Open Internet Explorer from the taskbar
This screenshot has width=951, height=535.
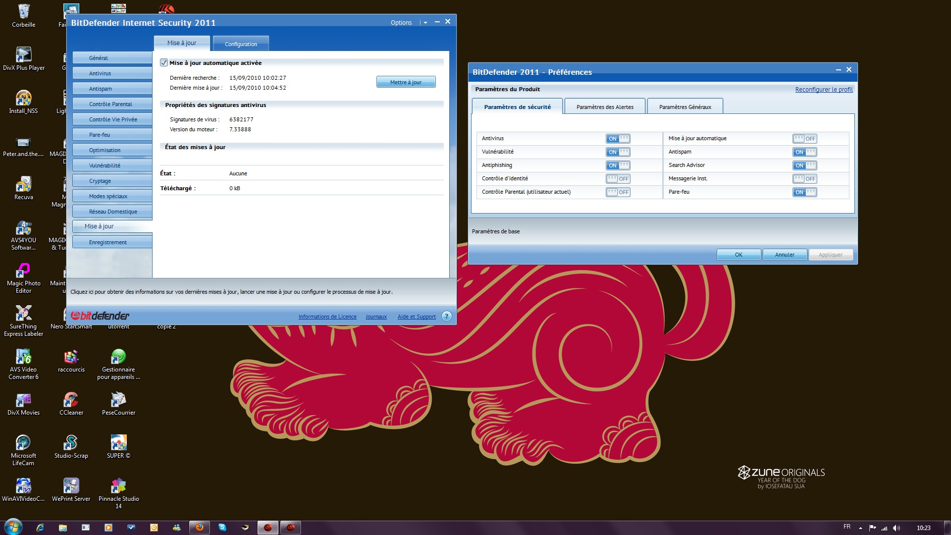point(40,528)
